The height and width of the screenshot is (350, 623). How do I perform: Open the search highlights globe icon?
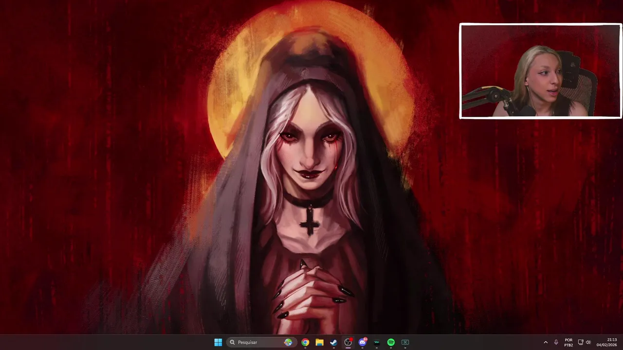click(289, 342)
